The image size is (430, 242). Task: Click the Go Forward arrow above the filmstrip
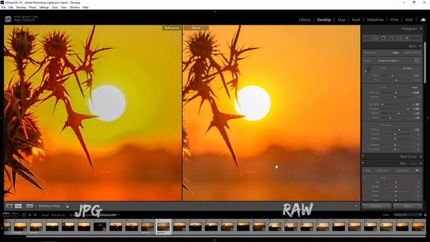[x=35, y=215]
